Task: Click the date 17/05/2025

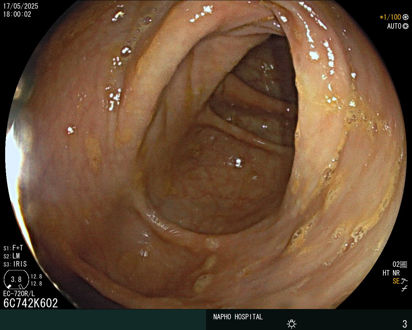Action: (21, 6)
